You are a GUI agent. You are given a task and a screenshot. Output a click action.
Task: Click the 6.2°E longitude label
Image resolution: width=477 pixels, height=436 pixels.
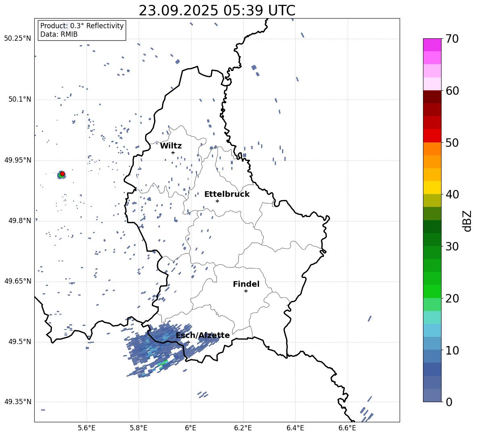click(243, 428)
